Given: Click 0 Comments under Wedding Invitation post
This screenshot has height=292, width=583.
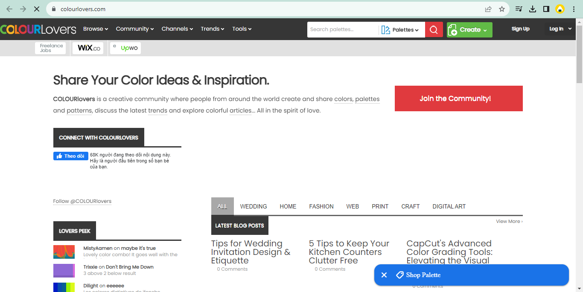Looking at the screenshot, I should click(x=232, y=269).
